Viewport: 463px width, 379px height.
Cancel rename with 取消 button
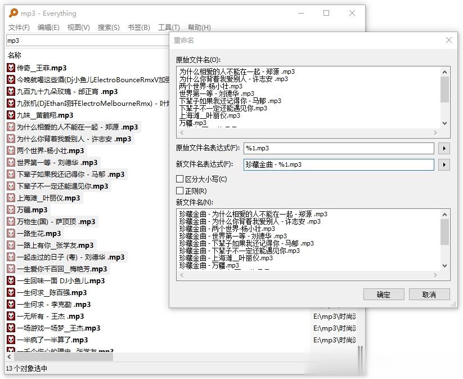[429, 295]
